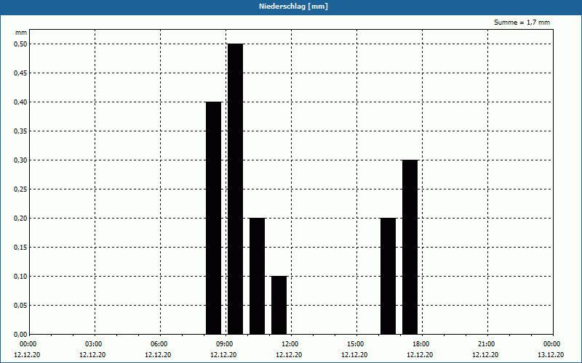Click the 18:00 time axis label
The image size is (582, 363).
tap(420, 344)
